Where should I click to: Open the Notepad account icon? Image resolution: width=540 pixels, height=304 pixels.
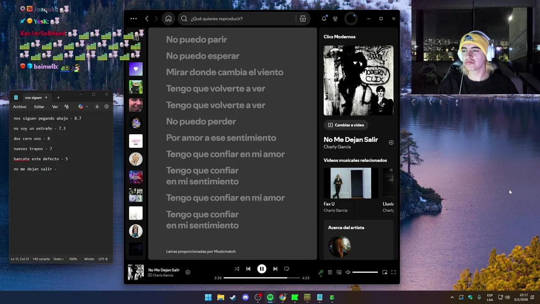pyautogui.click(x=97, y=107)
